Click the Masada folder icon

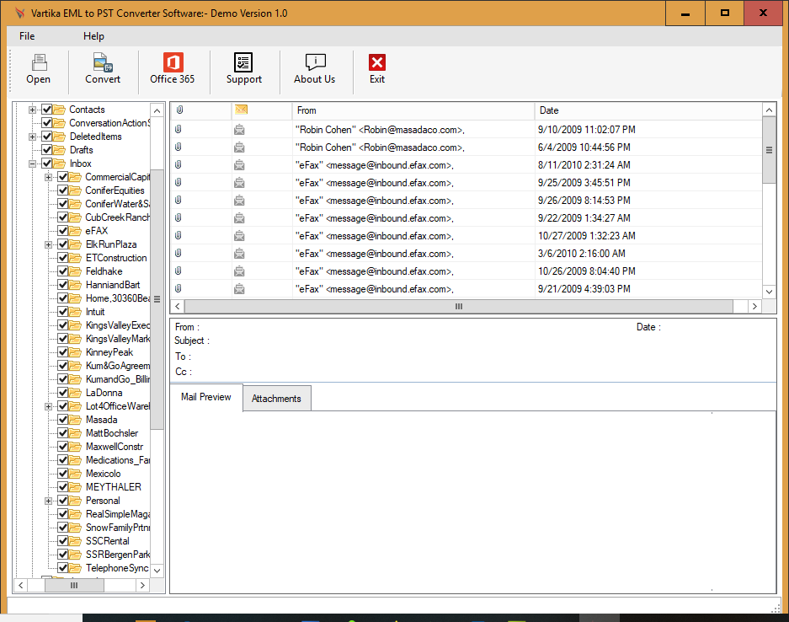(x=76, y=420)
